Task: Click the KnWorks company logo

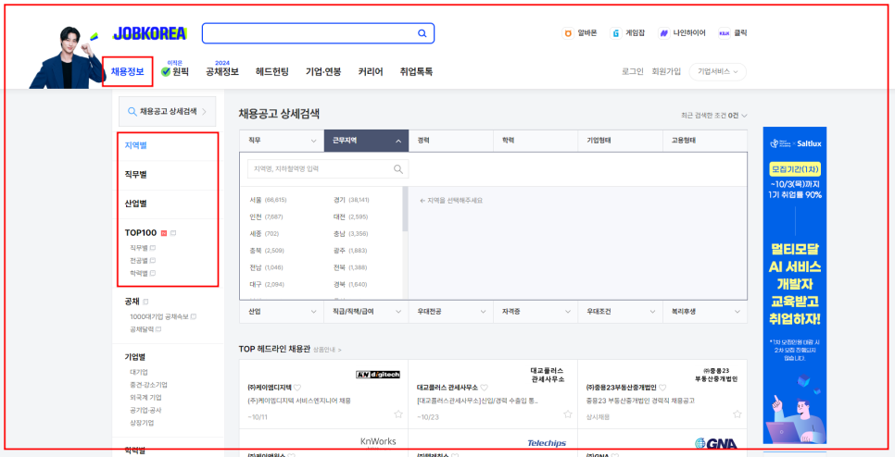Action: pos(378,441)
